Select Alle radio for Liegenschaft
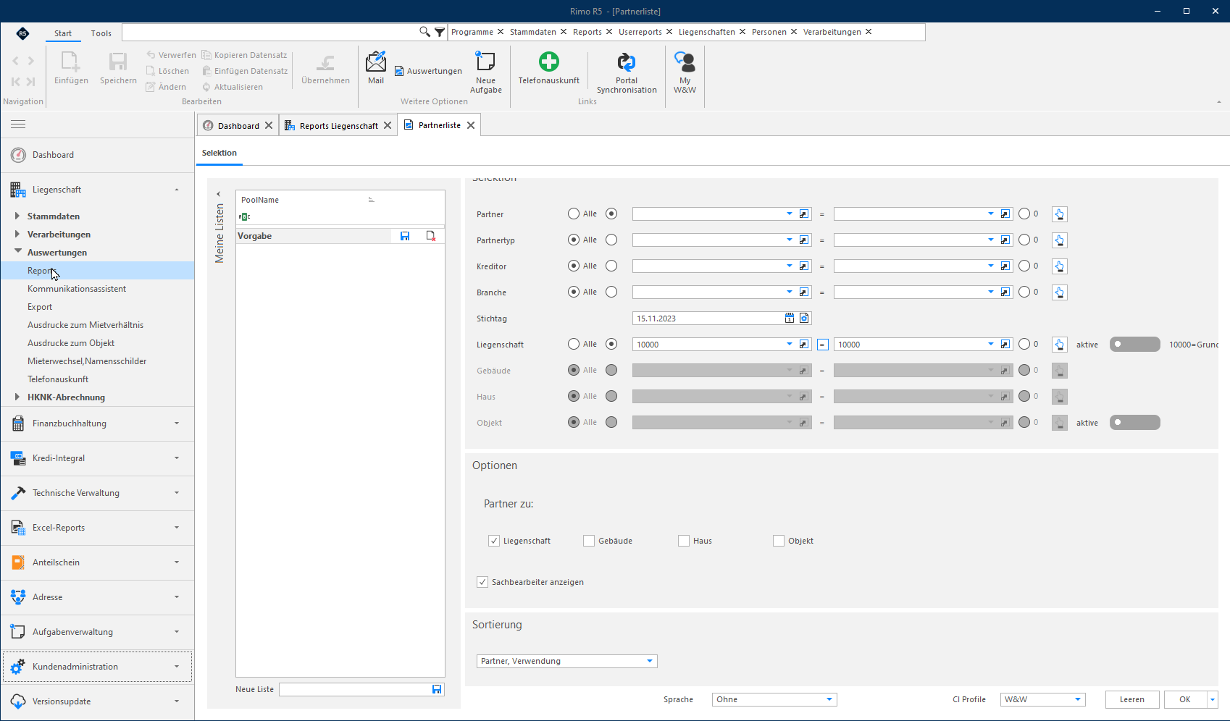 [x=574, y=344]
